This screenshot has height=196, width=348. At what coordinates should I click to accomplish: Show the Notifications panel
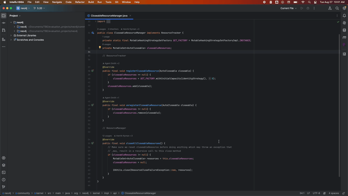pyautogui.click(x=344, y=16)
